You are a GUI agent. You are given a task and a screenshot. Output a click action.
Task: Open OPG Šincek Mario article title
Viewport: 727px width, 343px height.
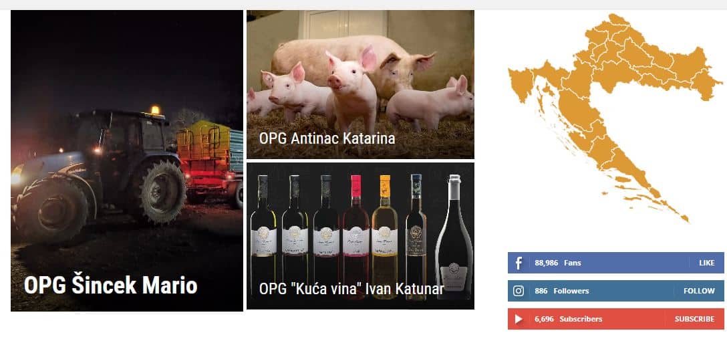(111, 285)
